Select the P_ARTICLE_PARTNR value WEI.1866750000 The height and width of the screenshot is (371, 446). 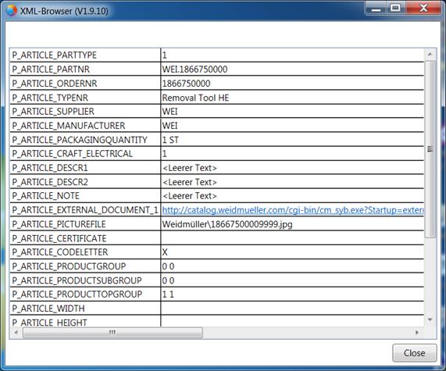[x=194, y=70]
